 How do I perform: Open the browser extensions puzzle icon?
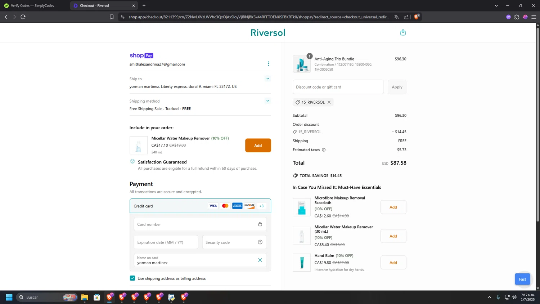pyautogui.click(x=517, y=17)
